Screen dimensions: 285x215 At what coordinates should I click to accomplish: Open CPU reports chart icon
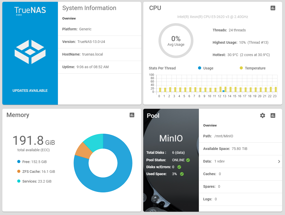click(273, 8)
